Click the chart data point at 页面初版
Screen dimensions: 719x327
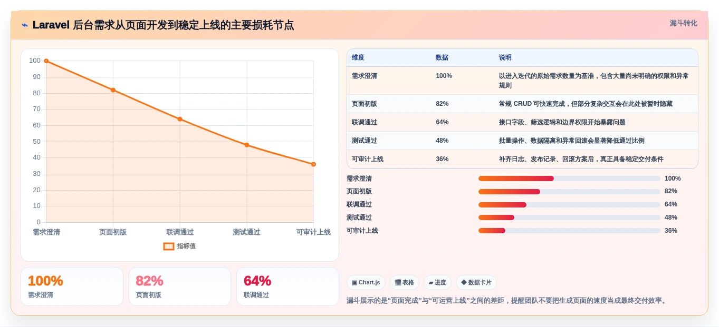click(x=113, y=90)
